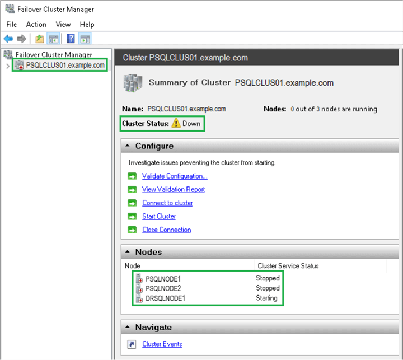
Task: Collapse the Configure section
Action: (128, 146)
